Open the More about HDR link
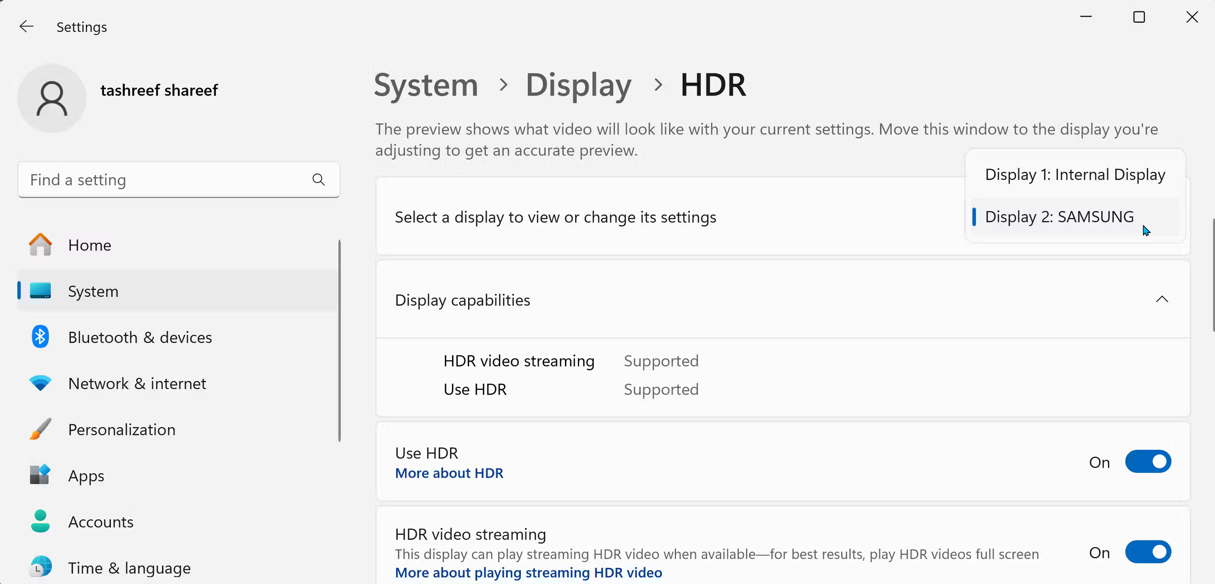 pyautogui.click(x=449, y=473)
